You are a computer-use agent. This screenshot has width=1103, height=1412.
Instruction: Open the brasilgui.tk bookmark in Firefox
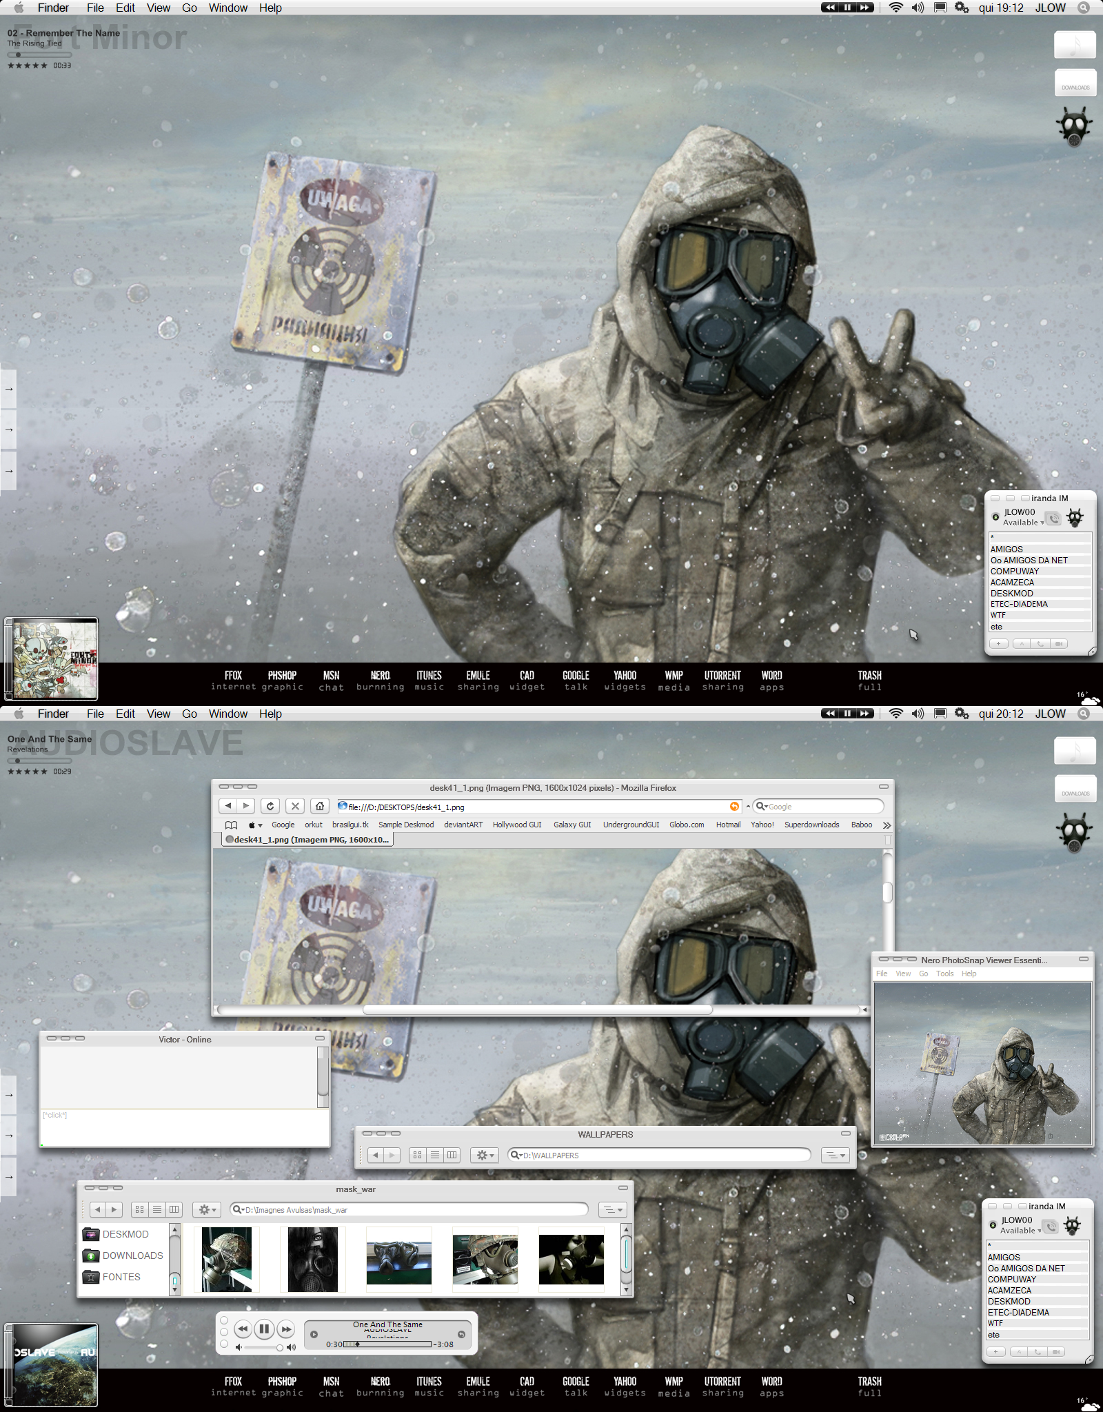[350, 825]
